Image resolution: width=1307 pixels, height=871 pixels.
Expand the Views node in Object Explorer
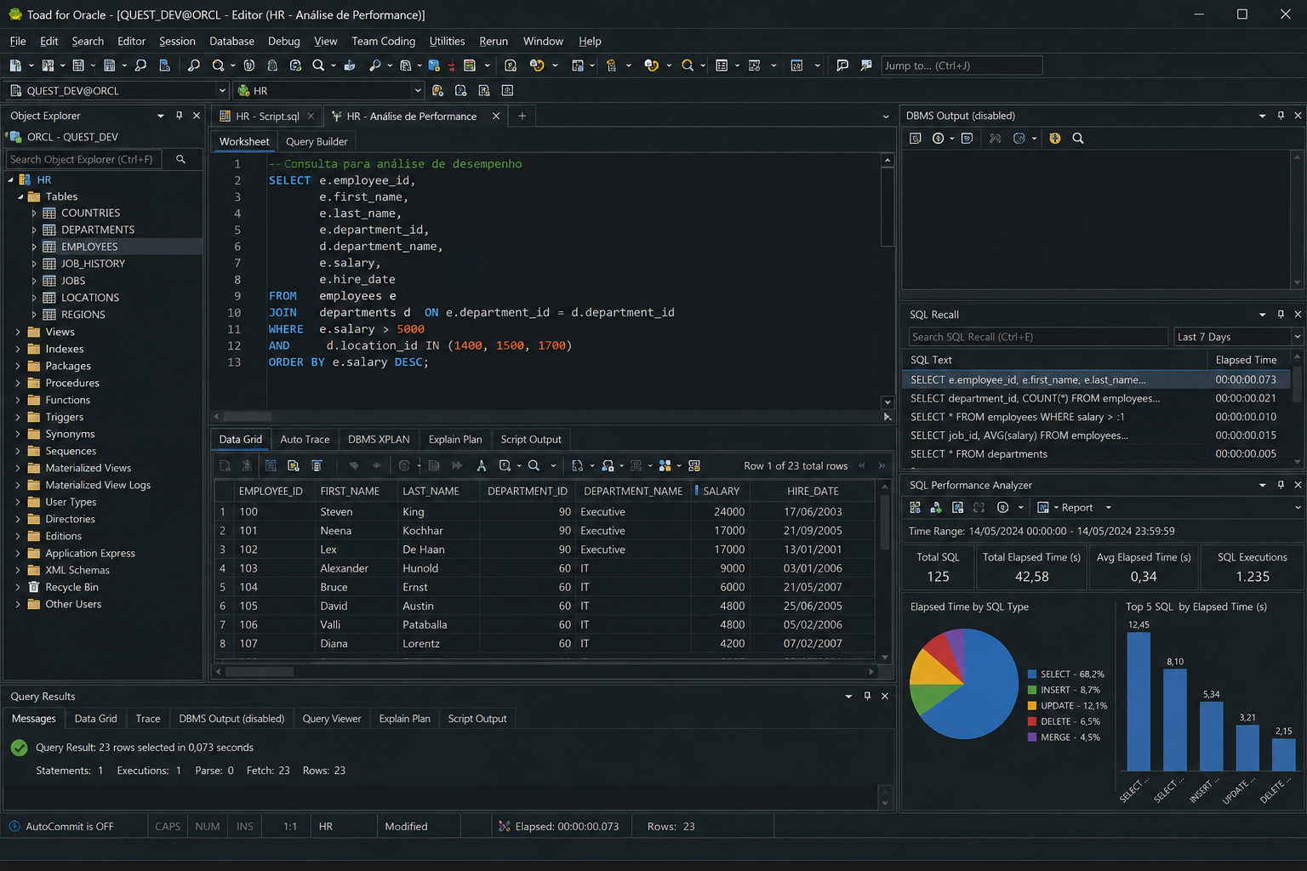pos(18,332)
